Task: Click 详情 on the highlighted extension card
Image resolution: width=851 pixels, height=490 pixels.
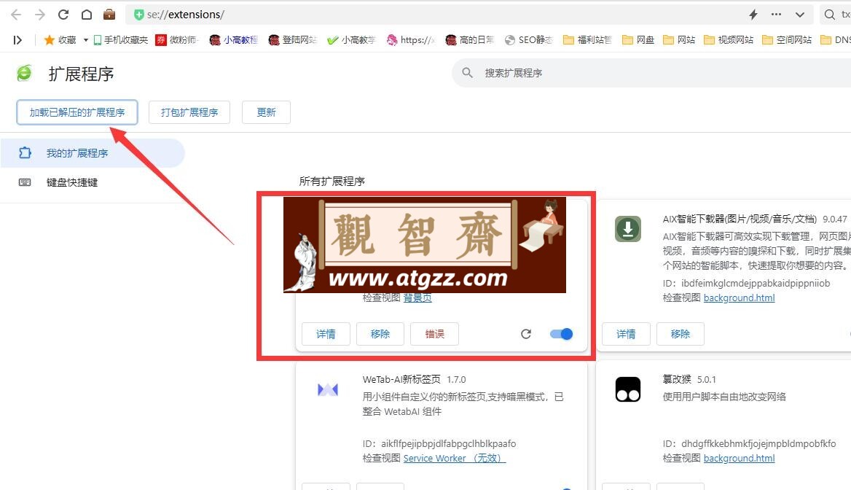Action: [x=326, y=334]
